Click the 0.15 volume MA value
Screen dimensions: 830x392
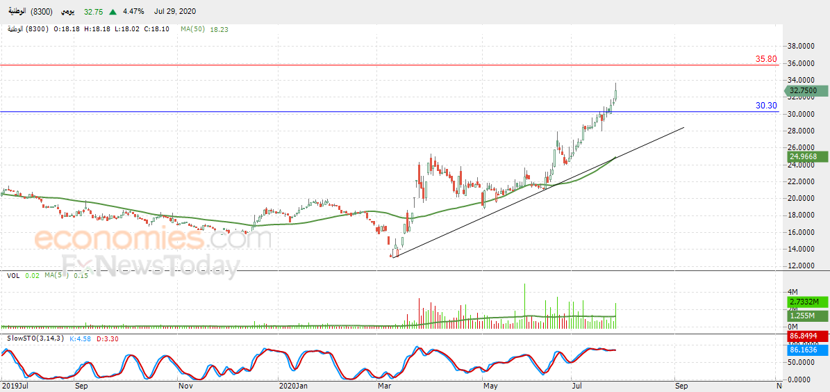pos(81,275)
